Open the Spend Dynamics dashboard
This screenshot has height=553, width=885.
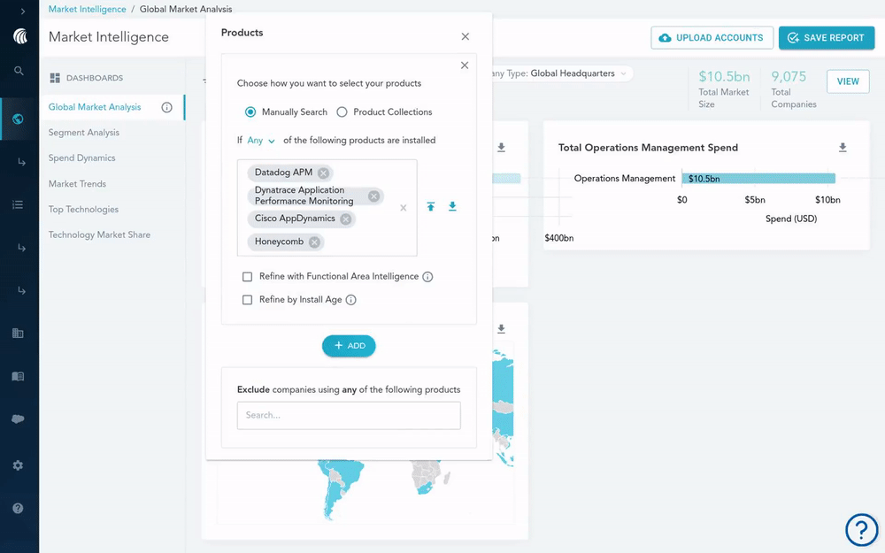pos(81,158)
